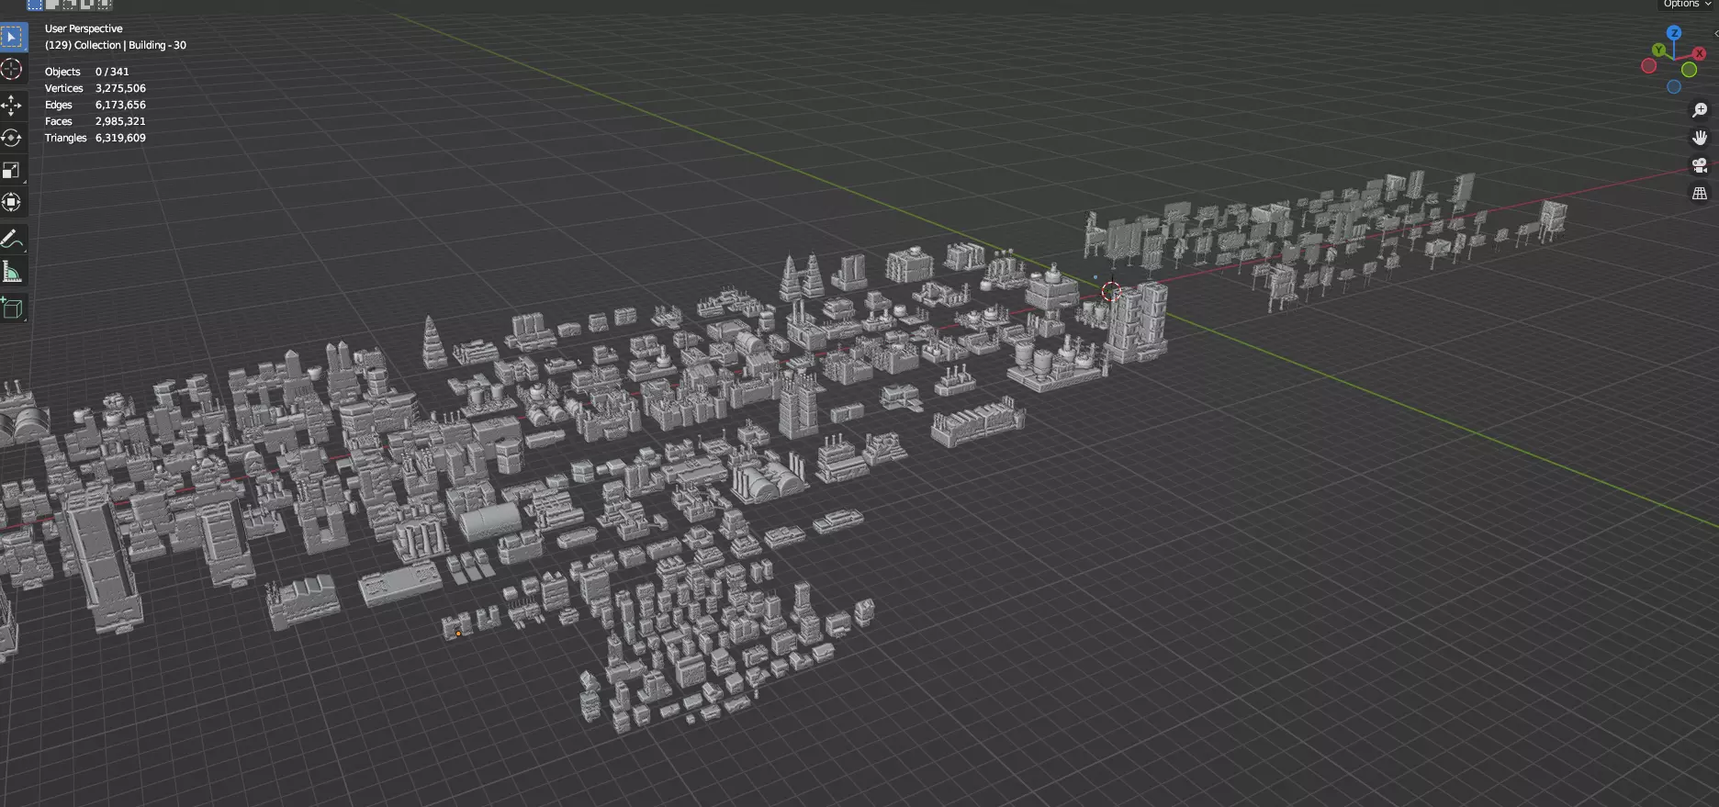The width and height of the screenshot is (1719, 807).
Task: Snap view to Y axis on gizmo
Action: (x=1658, y=50)
